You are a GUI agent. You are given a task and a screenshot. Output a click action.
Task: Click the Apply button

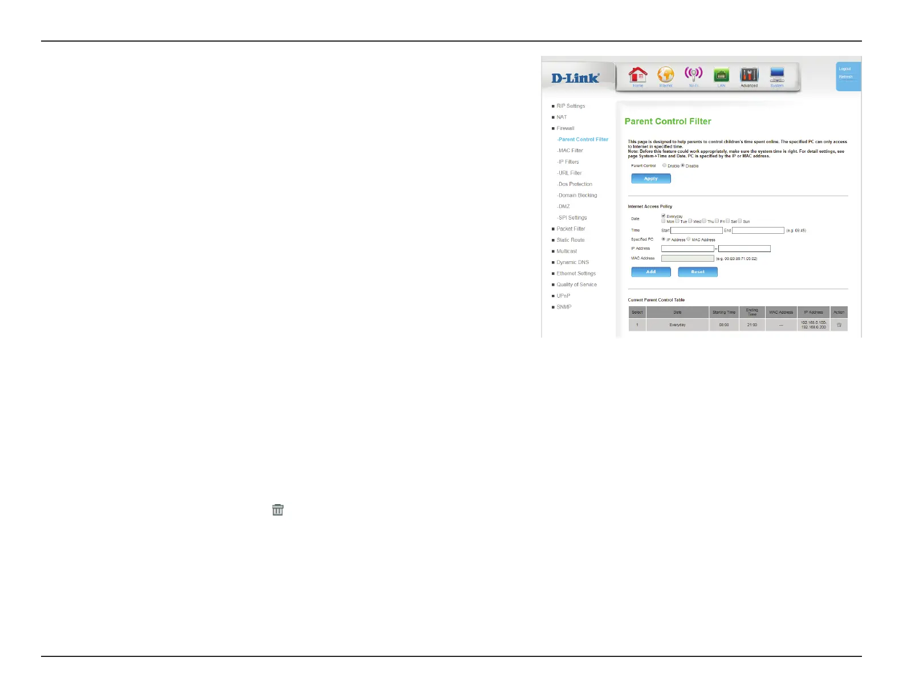651,178
